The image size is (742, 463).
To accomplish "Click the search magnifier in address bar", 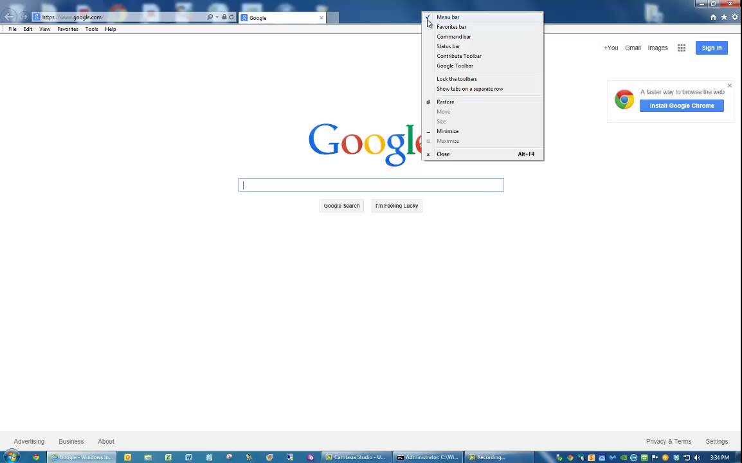I will tap(210, 17).
